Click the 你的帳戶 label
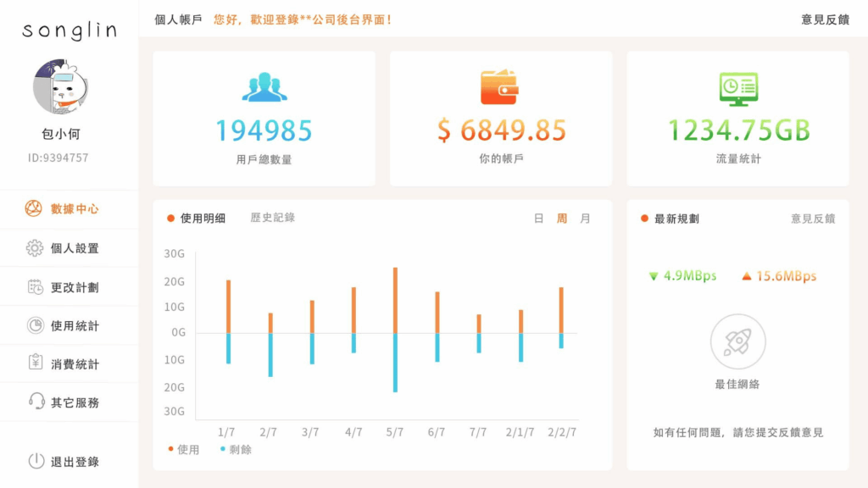 501,158
